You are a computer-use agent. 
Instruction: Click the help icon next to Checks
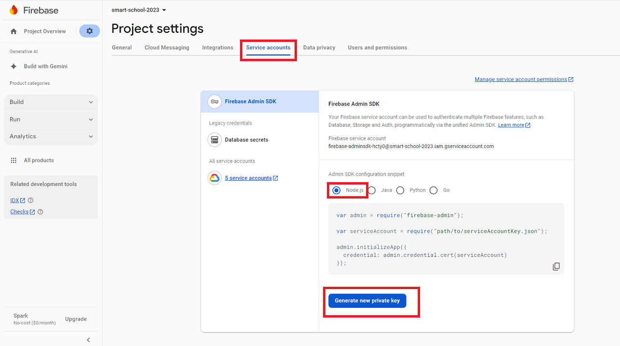40,212
